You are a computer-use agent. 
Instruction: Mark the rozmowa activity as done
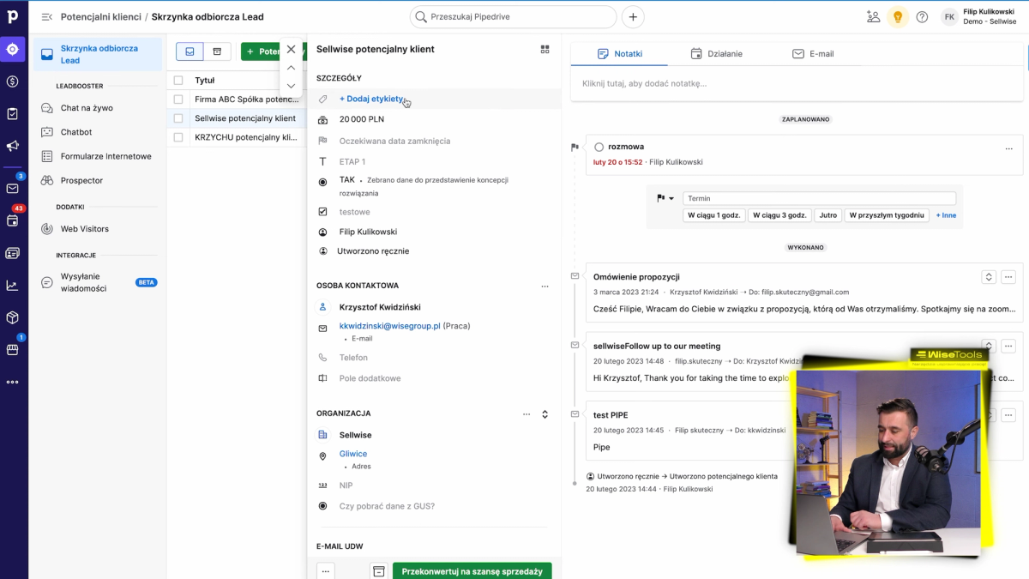599,147
